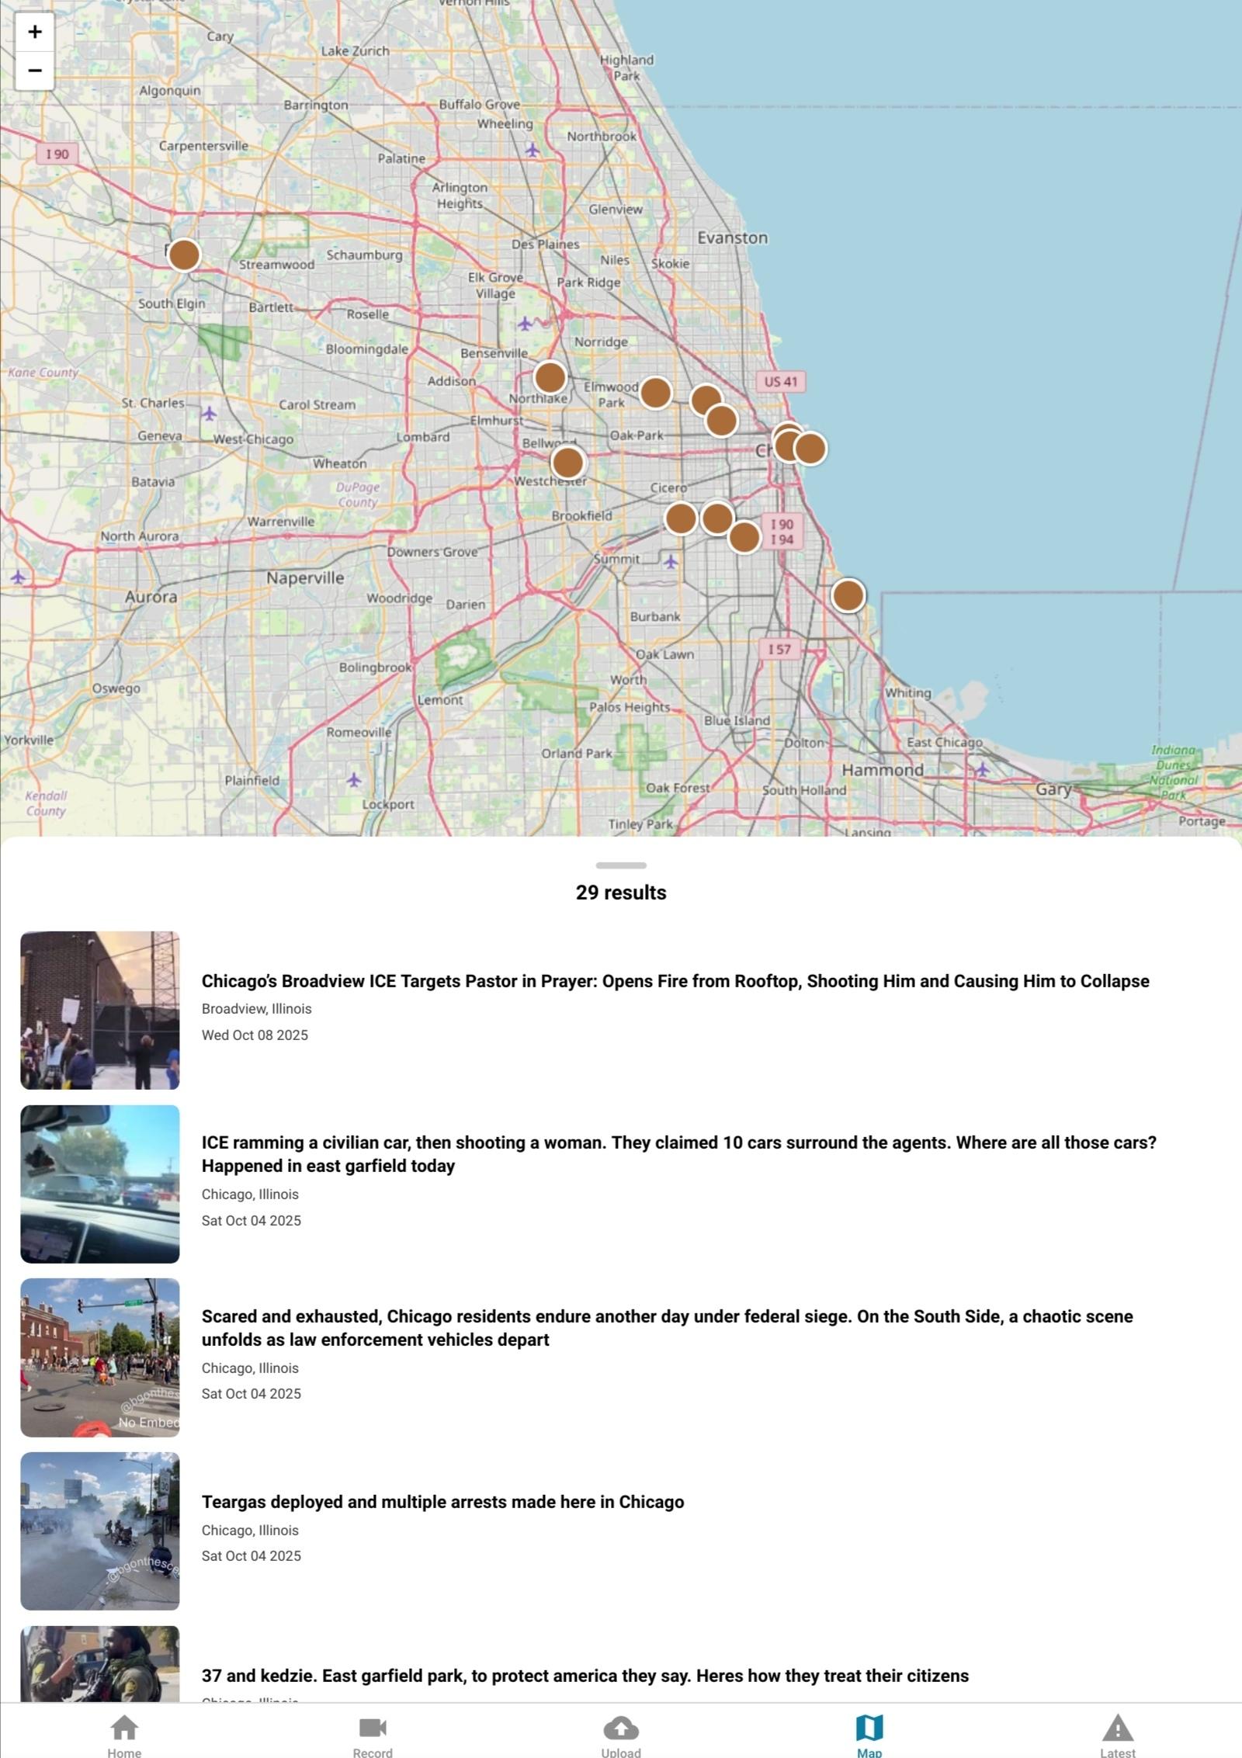Image resolution: width=1242 pixels, height=1758 pixels.
Task: Select the Map tab
Action: click(x=869, y=1733)
